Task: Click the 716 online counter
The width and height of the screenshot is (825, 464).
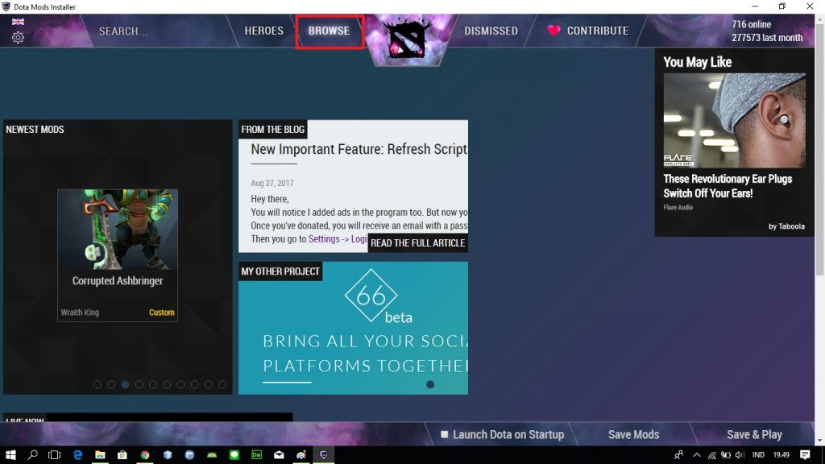Action: tap(752, 24)
